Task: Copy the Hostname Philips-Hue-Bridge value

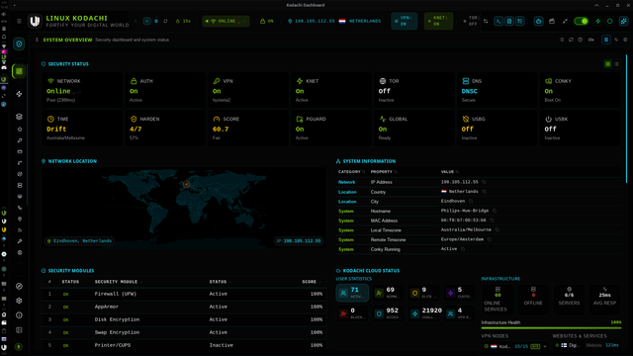Action: point(495,211)
